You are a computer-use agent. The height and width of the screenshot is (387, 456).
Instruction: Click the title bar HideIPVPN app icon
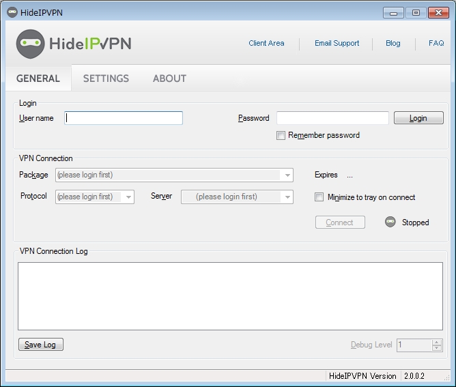pos(12,12)
